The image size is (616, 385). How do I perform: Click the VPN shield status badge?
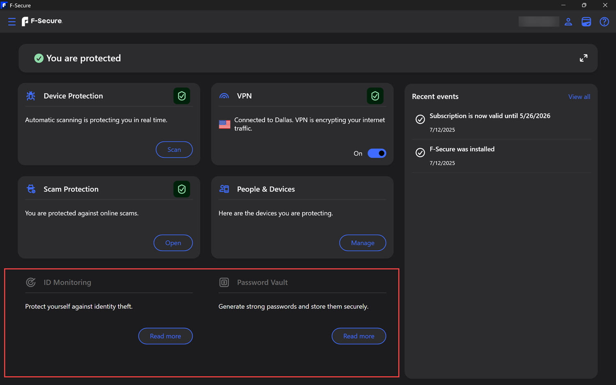coord(375,96)
